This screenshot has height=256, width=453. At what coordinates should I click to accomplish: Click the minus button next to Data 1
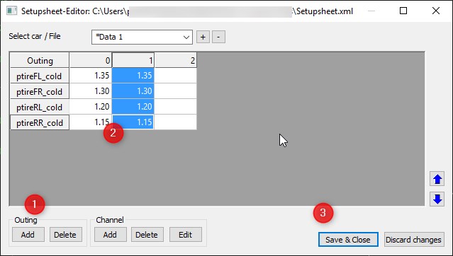pos(218,37)
